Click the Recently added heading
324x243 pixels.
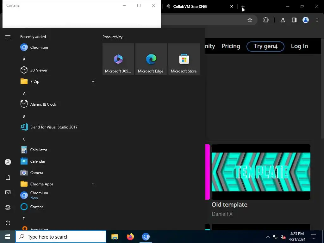tap(33, 37)
